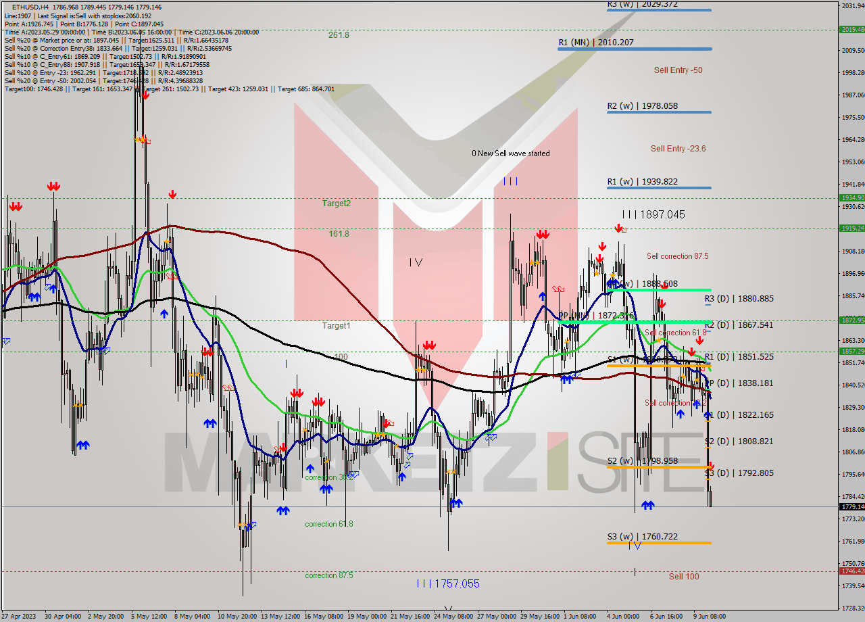This screenshot has height=622, width=865.
Task: Select the R3 (w) | 2029.372 label
Action: [x=642, y=4]
